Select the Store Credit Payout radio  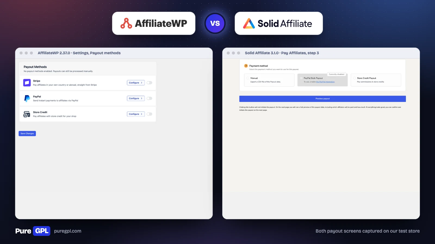(355, 78)
